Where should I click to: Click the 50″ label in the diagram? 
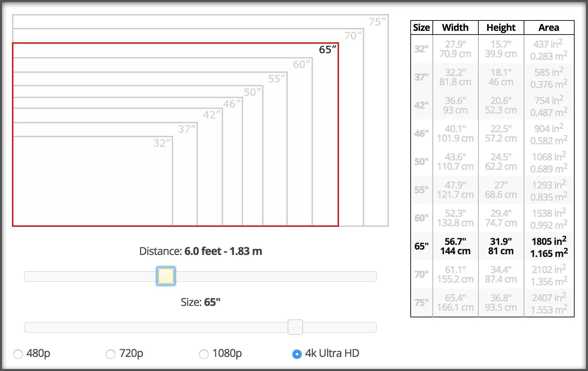tap(252, 92)
